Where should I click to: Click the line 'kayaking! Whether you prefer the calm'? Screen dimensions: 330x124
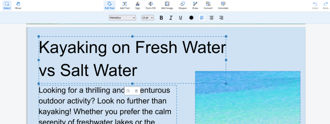pyautogui.click(x=105, y=111)
